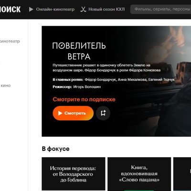Open director Игорь Волошин page
Image resolution: width=191 pixels, height=191 pixels.
click(x=87, y=87)
